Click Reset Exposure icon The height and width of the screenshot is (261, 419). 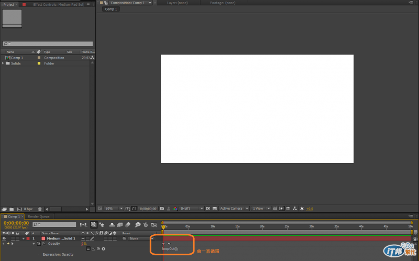(302, 209)
